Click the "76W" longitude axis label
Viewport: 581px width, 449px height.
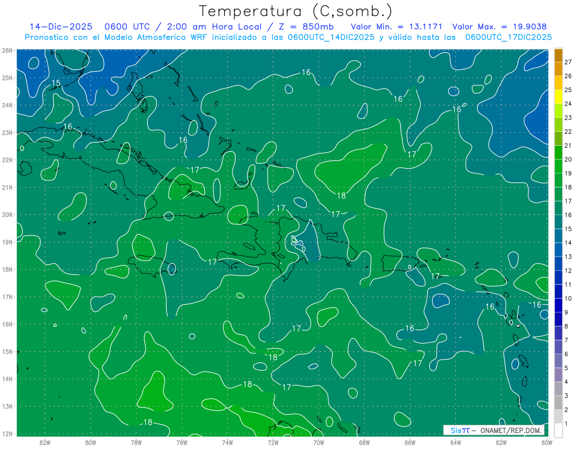182,442
